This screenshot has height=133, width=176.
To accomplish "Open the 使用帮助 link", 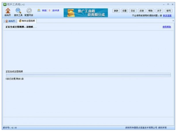I will point(167,27).
